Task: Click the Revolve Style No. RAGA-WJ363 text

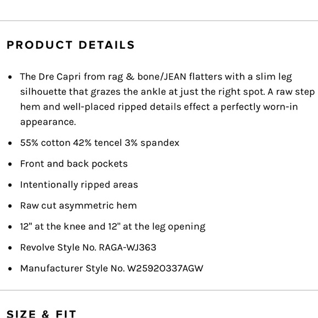Action: coord(88,247)
